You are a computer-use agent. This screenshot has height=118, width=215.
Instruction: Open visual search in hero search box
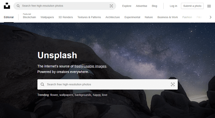pos(173,84)
